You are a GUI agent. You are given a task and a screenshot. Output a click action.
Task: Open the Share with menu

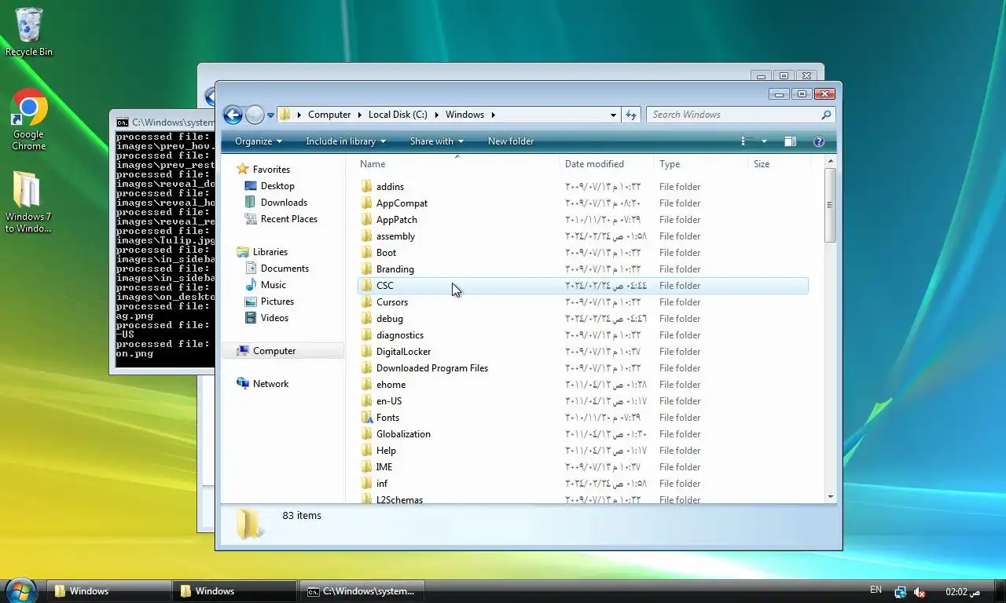click(x=437, y=141)
